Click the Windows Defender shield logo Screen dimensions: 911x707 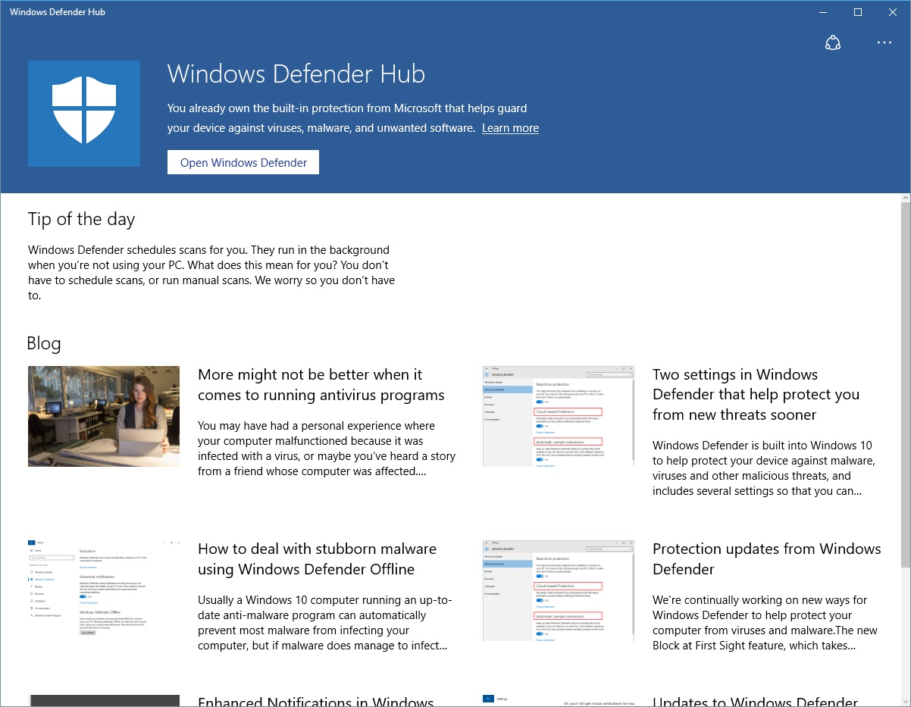[x=83, y=113]
